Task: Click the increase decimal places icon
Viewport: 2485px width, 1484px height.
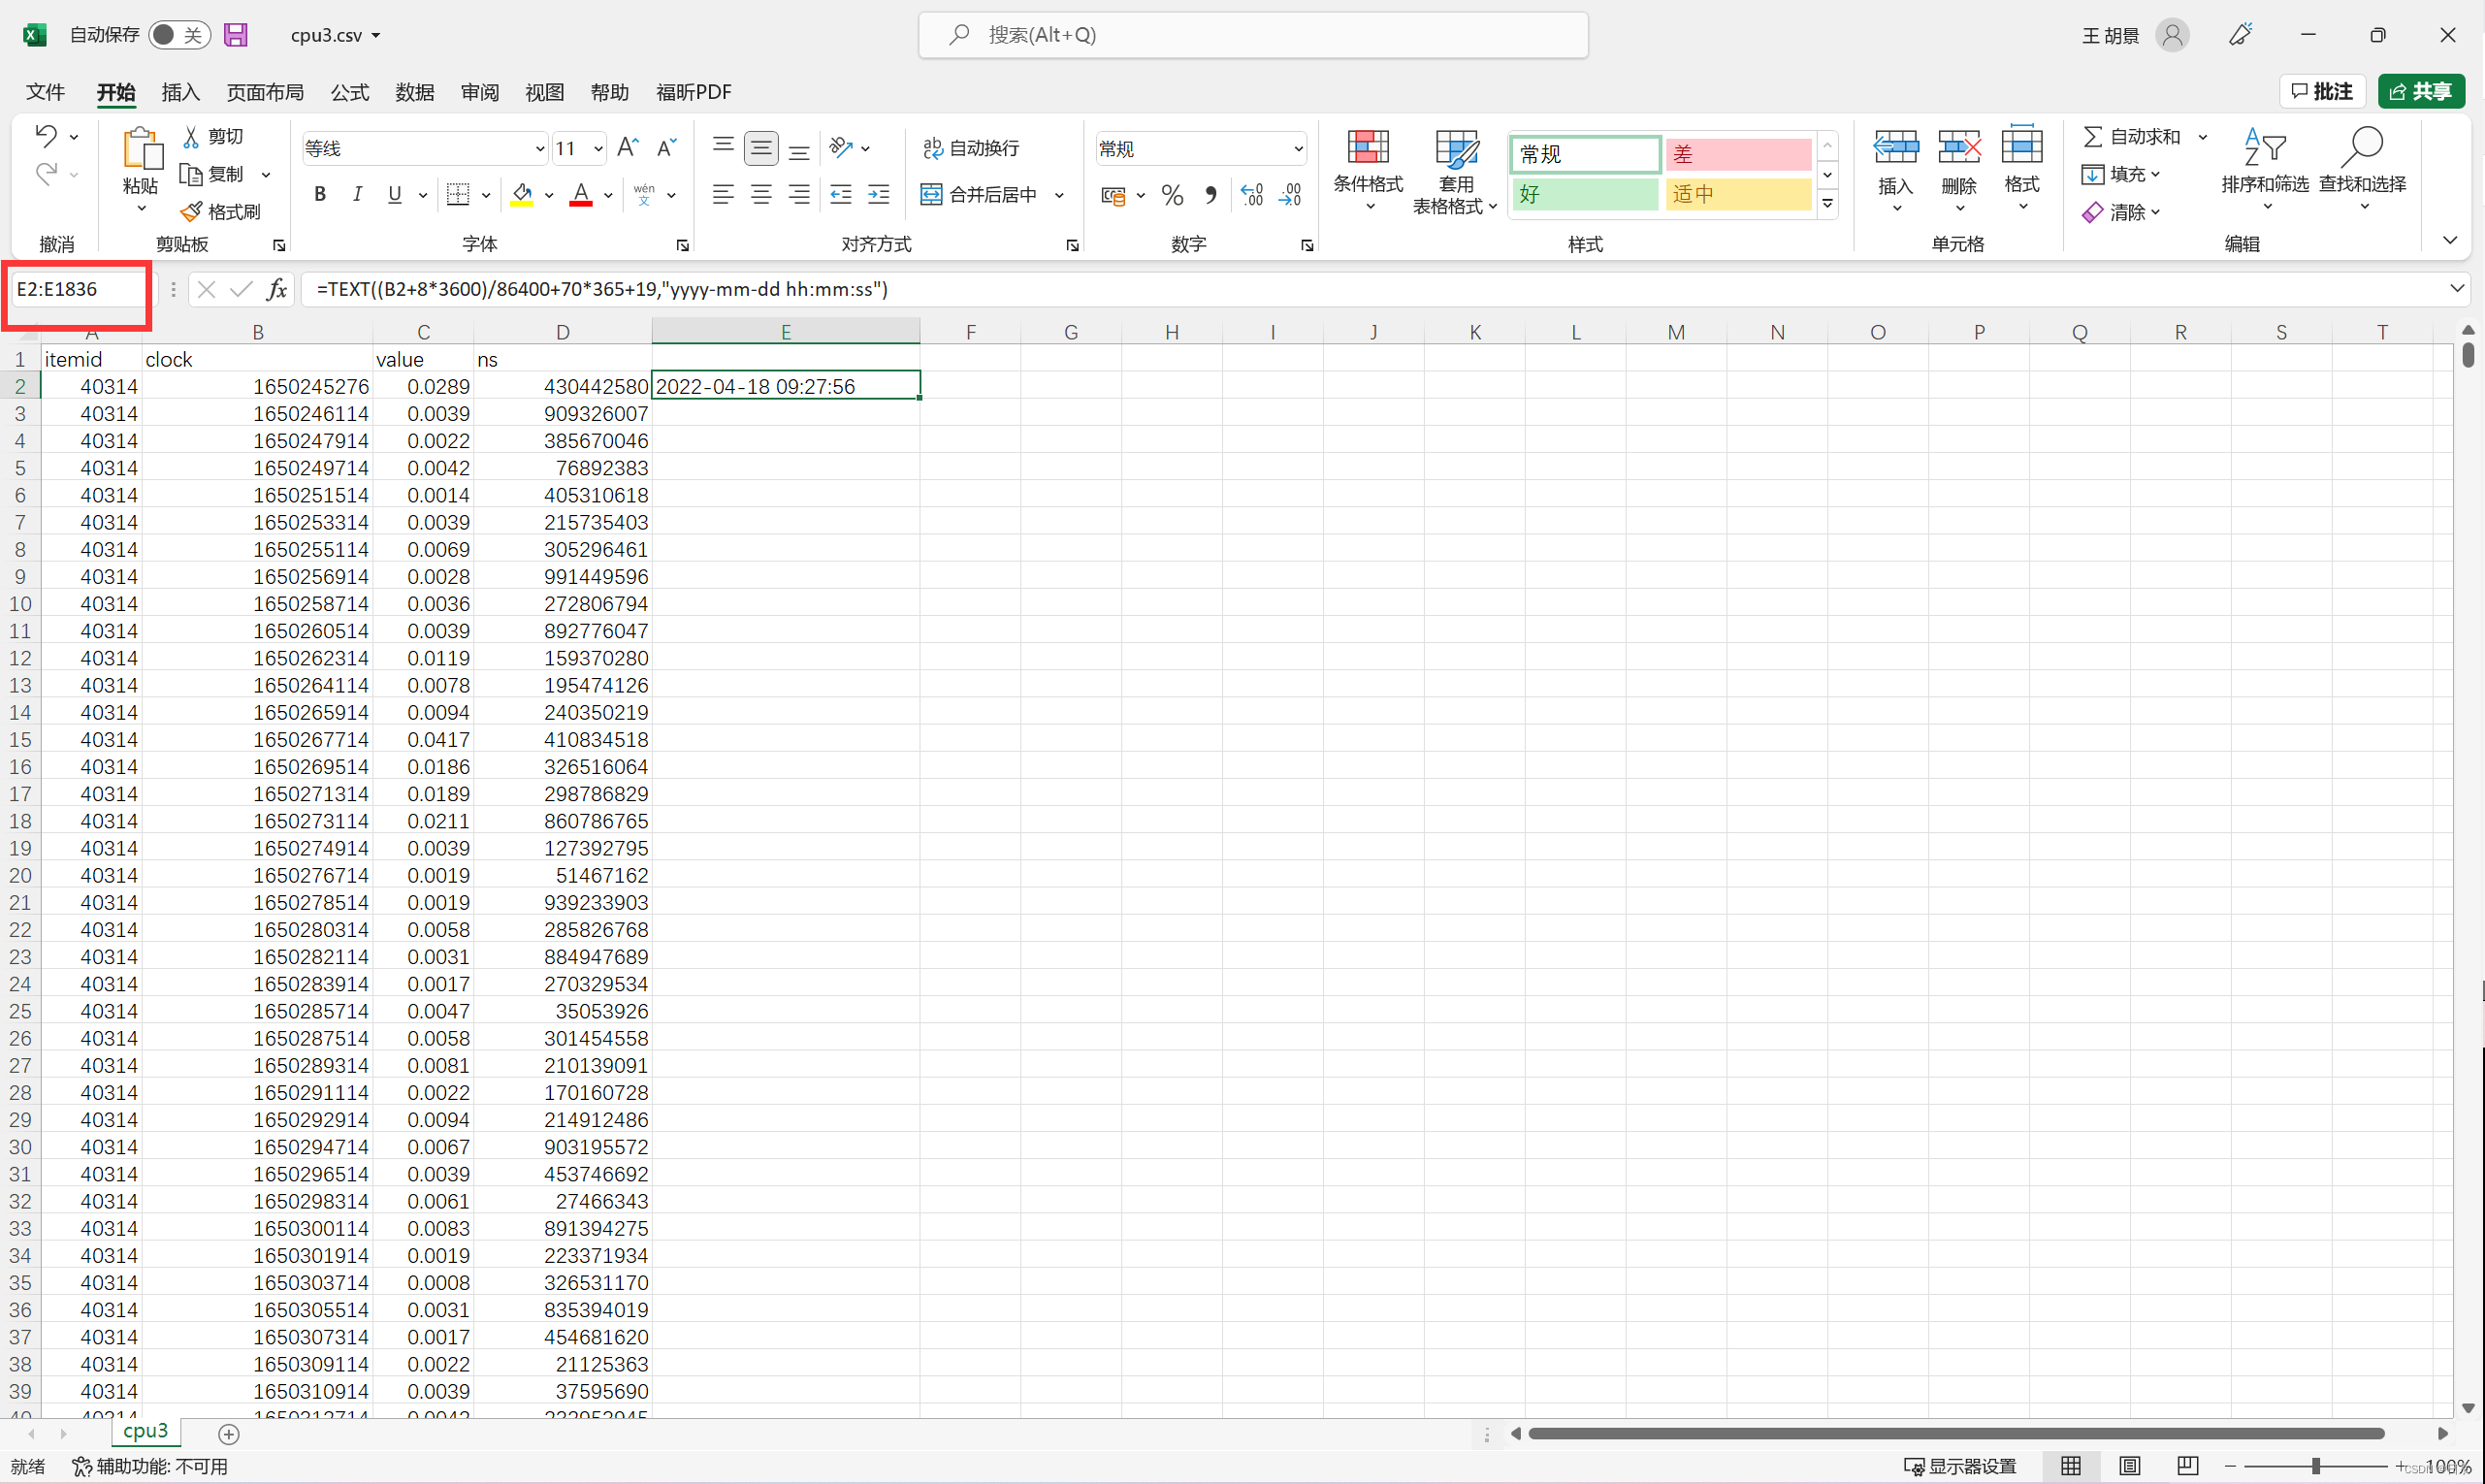Action: 1251,195
